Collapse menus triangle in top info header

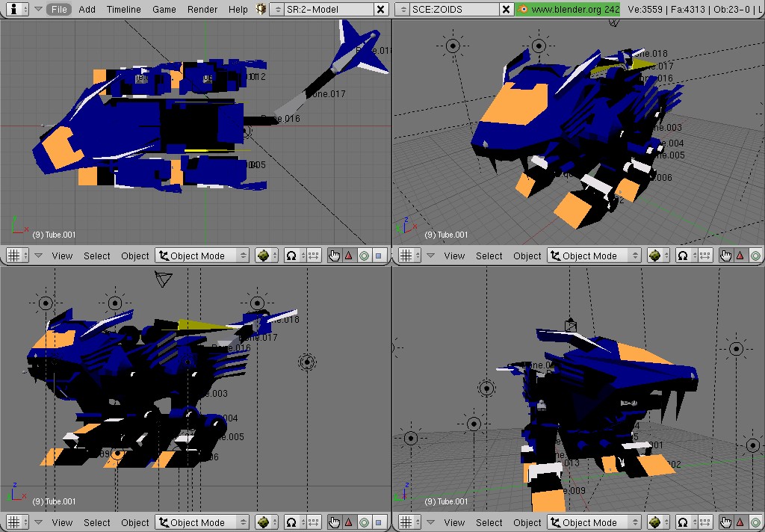[39, 9]
